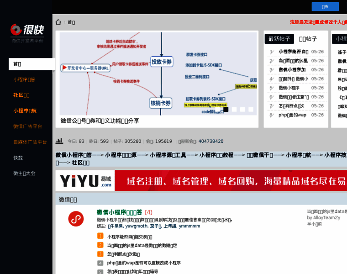Open the statistics bar chart icon
The width and height of the screenshot is (347, 274).
pos(59,141)
